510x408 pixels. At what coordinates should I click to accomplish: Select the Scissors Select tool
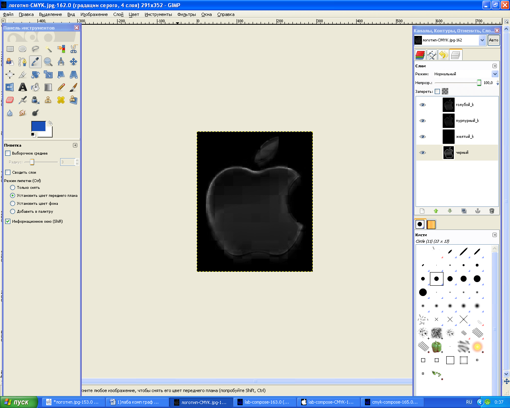74,49
